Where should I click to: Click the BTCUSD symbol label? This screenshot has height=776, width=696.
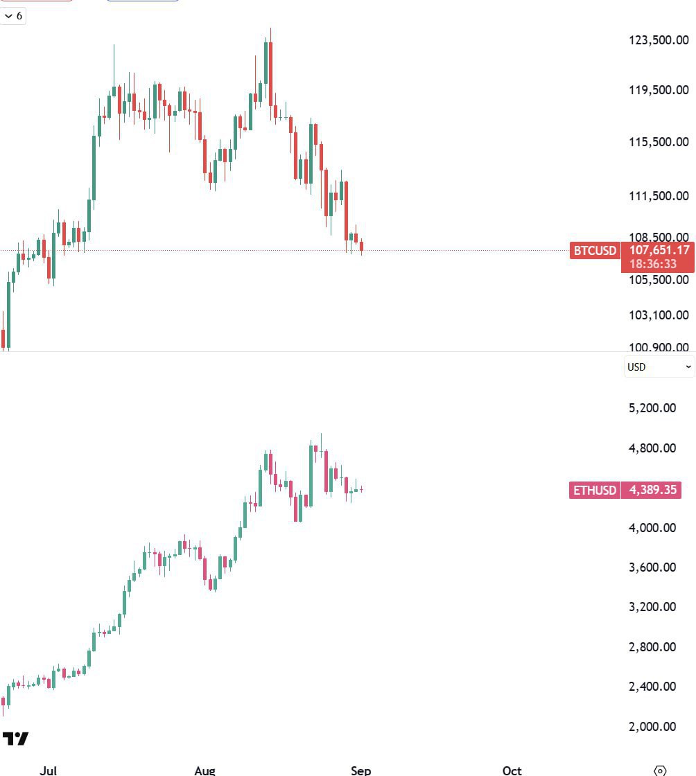(595, 250)
